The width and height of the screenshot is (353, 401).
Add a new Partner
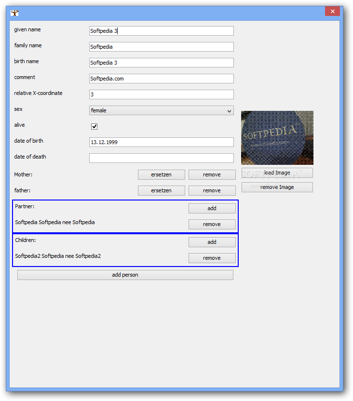(x=212, y=208)
